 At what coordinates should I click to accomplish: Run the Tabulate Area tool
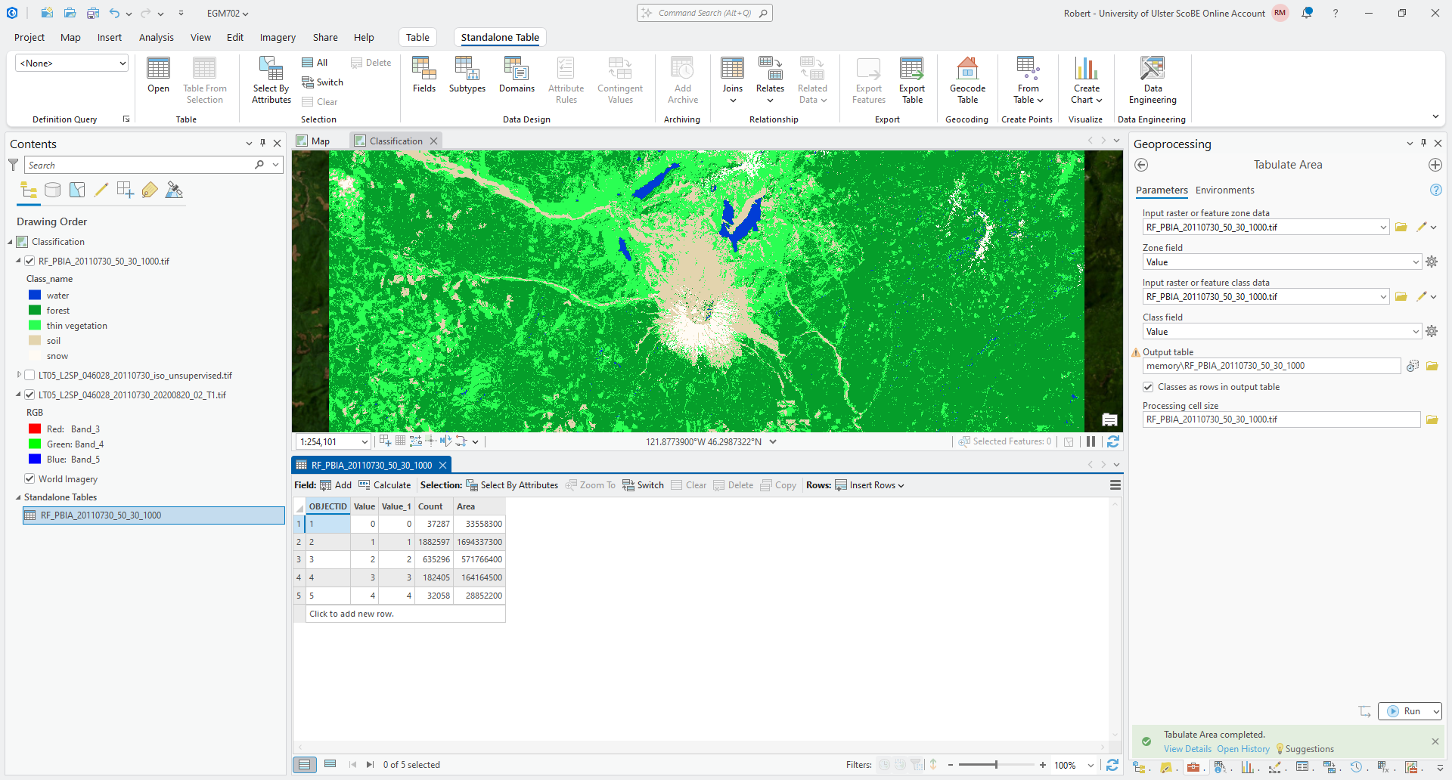coord(1404,711)
